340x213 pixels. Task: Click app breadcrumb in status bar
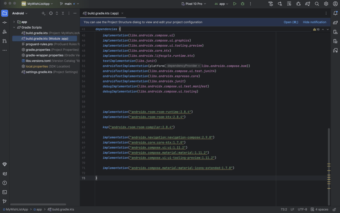pos(38,210)
